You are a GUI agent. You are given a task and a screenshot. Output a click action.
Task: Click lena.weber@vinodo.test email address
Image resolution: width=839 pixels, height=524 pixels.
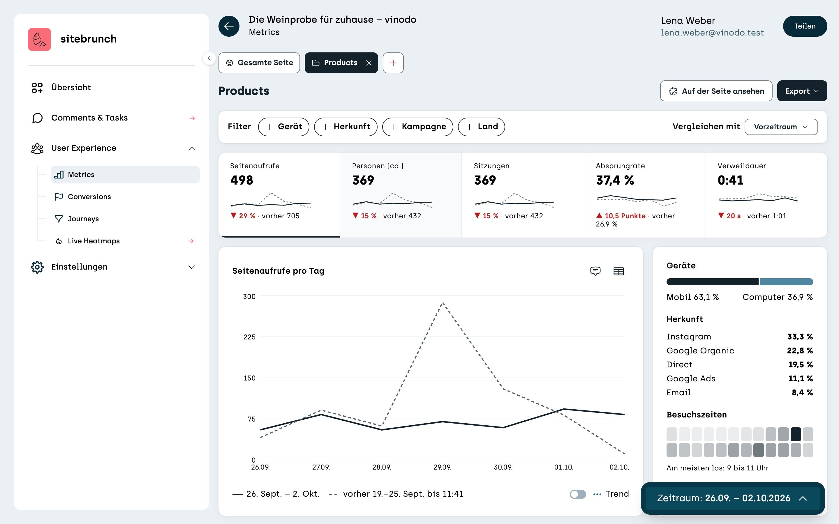712,33
